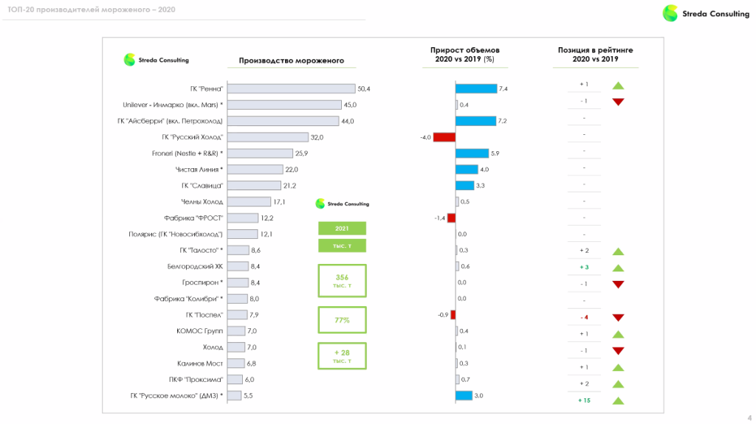
Task: Click the label Фабрика "ФРОСТ"
Action: pos(193,218)
